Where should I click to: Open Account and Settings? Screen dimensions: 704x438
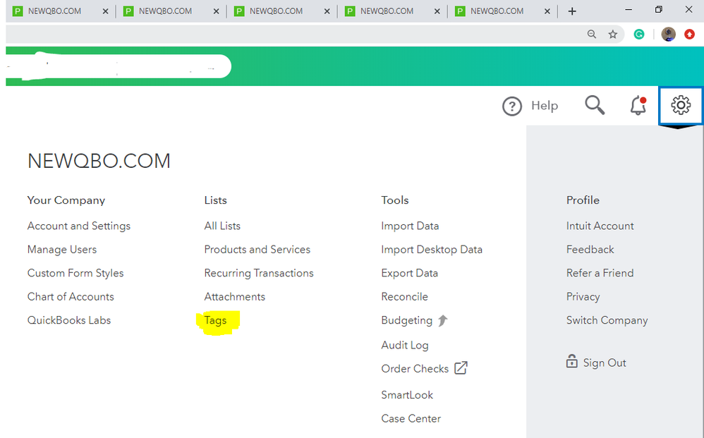[x=79, y=226]
